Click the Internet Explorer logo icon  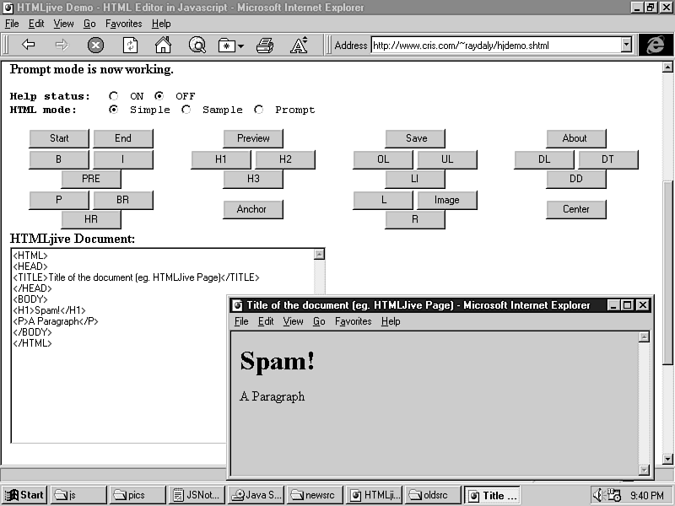pos(656,45)
